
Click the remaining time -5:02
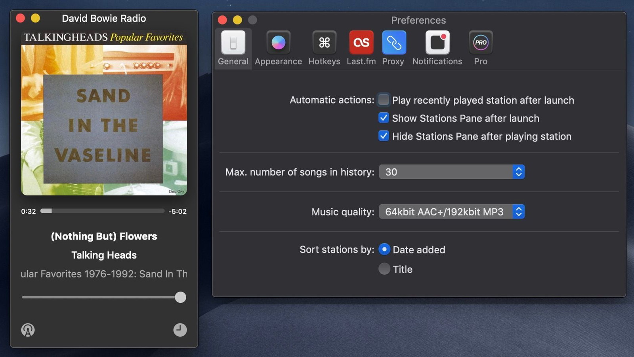point(177,212)
